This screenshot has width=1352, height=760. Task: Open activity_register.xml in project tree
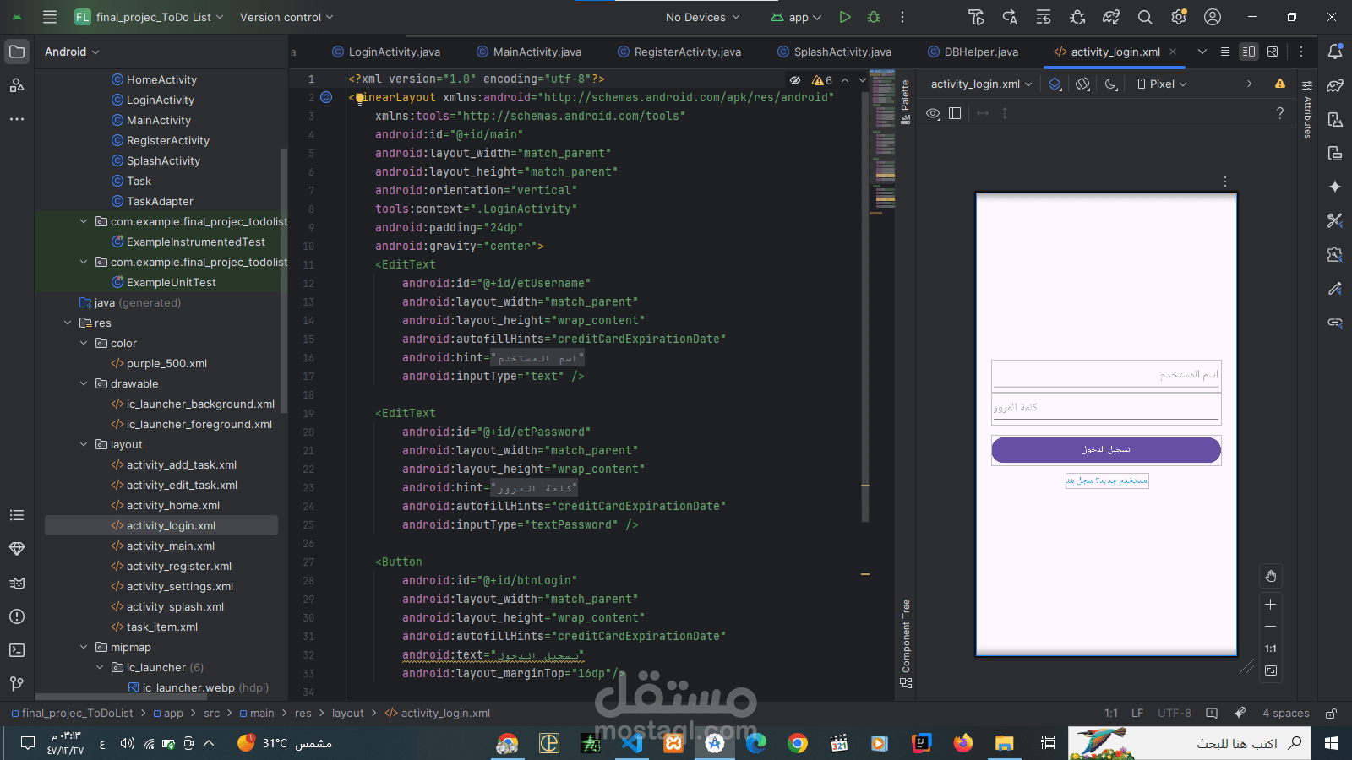179,566
